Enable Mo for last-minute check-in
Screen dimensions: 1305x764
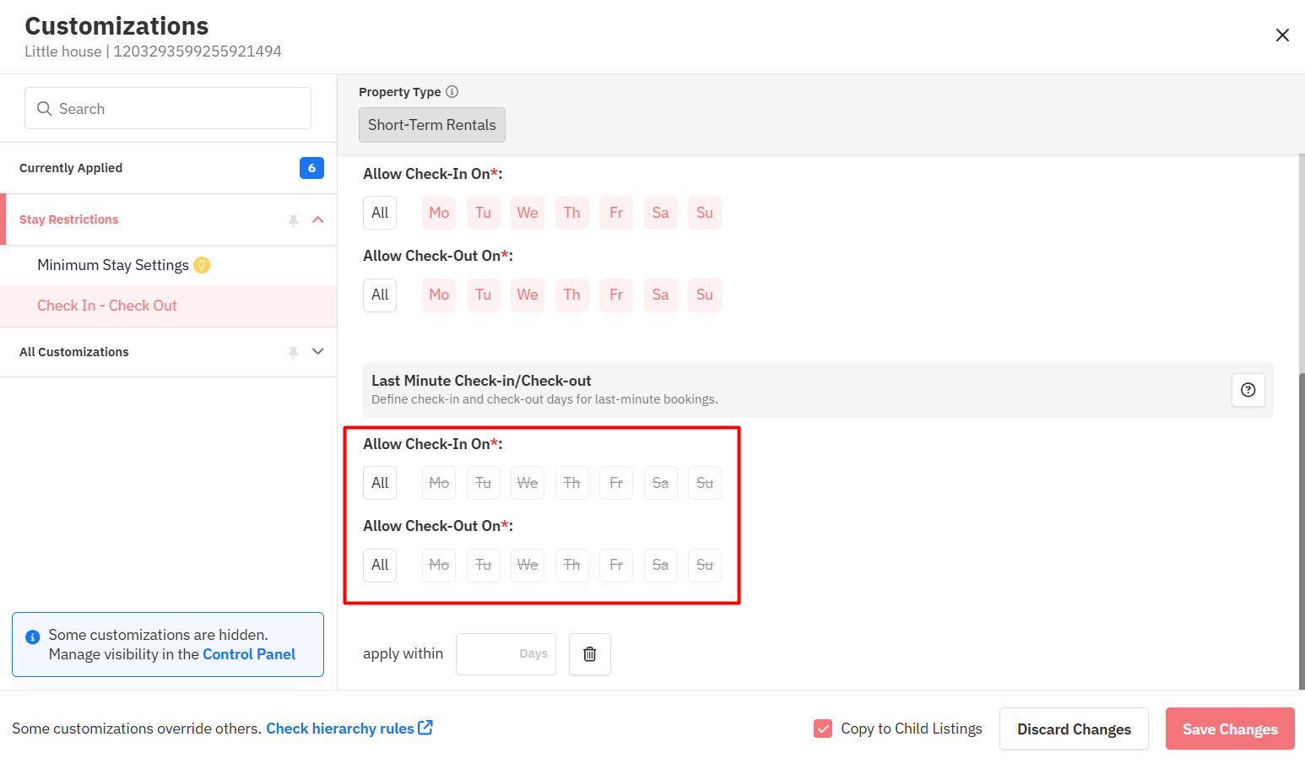point(439,483)
